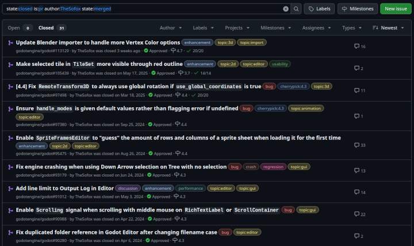The height and width of the screenshot is (246, 414).
Task: Click usability label on TileSet PR
Action: [x=279, y=64]
